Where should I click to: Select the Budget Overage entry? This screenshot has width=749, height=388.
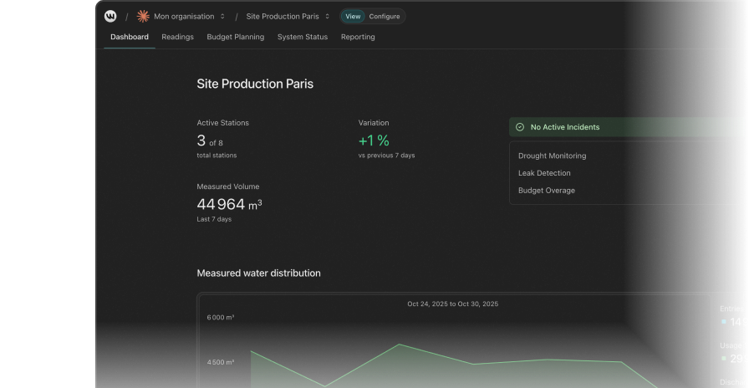point(547,190)
